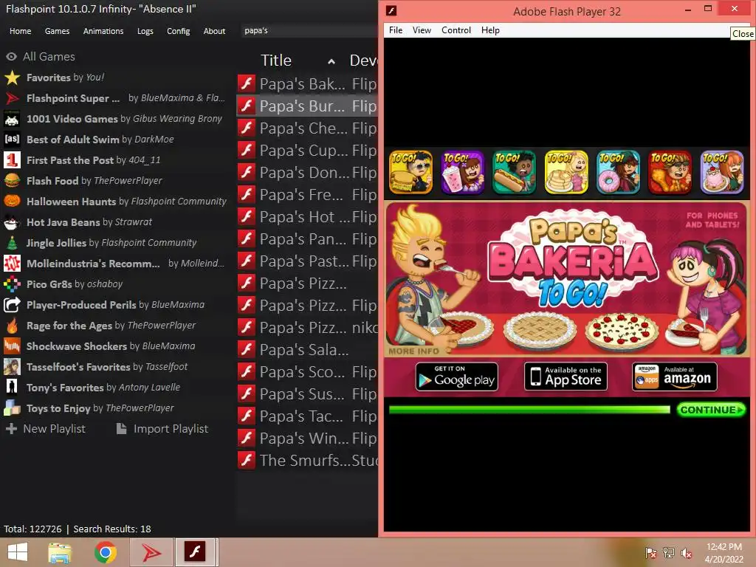Viewport: 756px width, 567px height.
Task: Open Windows Start button
Action: [18, 552]
